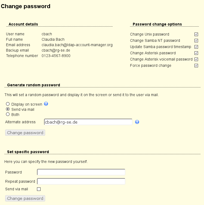Toggle Force password change checkbox
This screenshot has height=205, width=204.
tap(196, 65)
